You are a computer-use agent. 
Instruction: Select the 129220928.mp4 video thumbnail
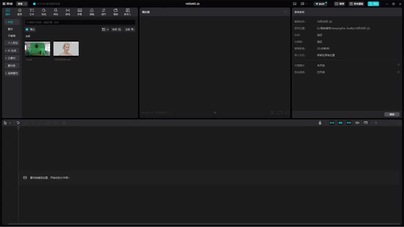point(66,49)
